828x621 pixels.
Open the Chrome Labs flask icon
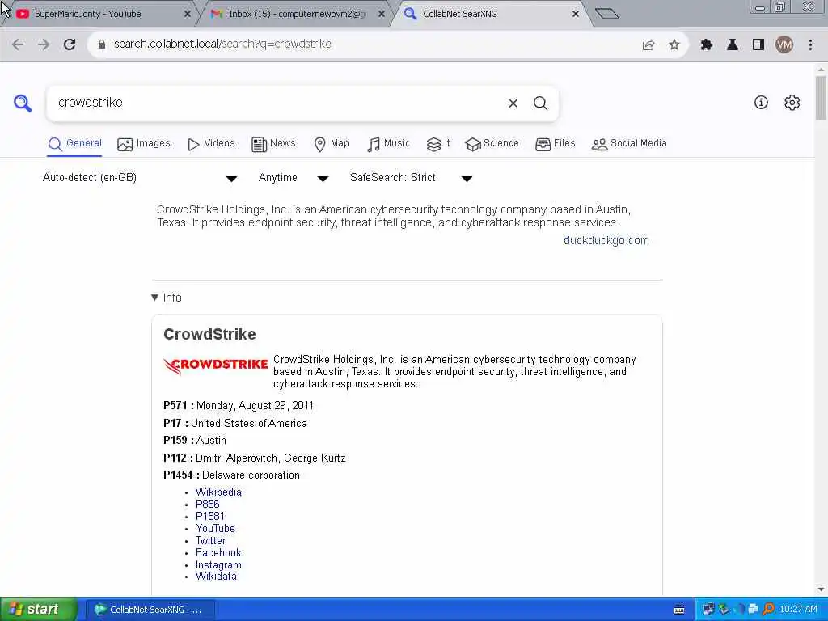[x=733, y=45]
